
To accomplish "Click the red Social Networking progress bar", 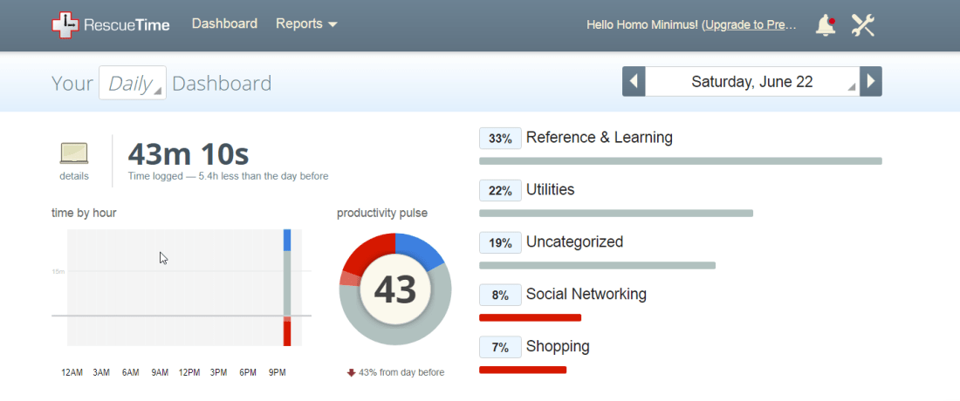I will point(530,317).
